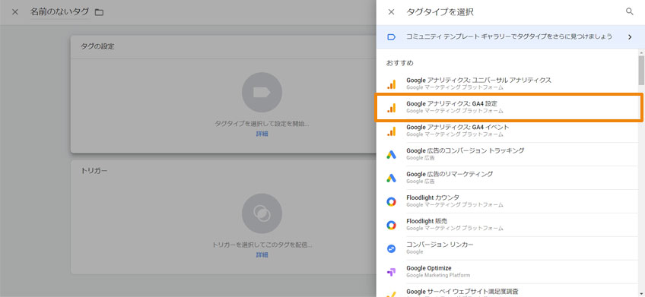The image size is (645, 297).
Task: Expand community template gallery chevron arrow
Action: pyautogui.click(x=630, y=37)
